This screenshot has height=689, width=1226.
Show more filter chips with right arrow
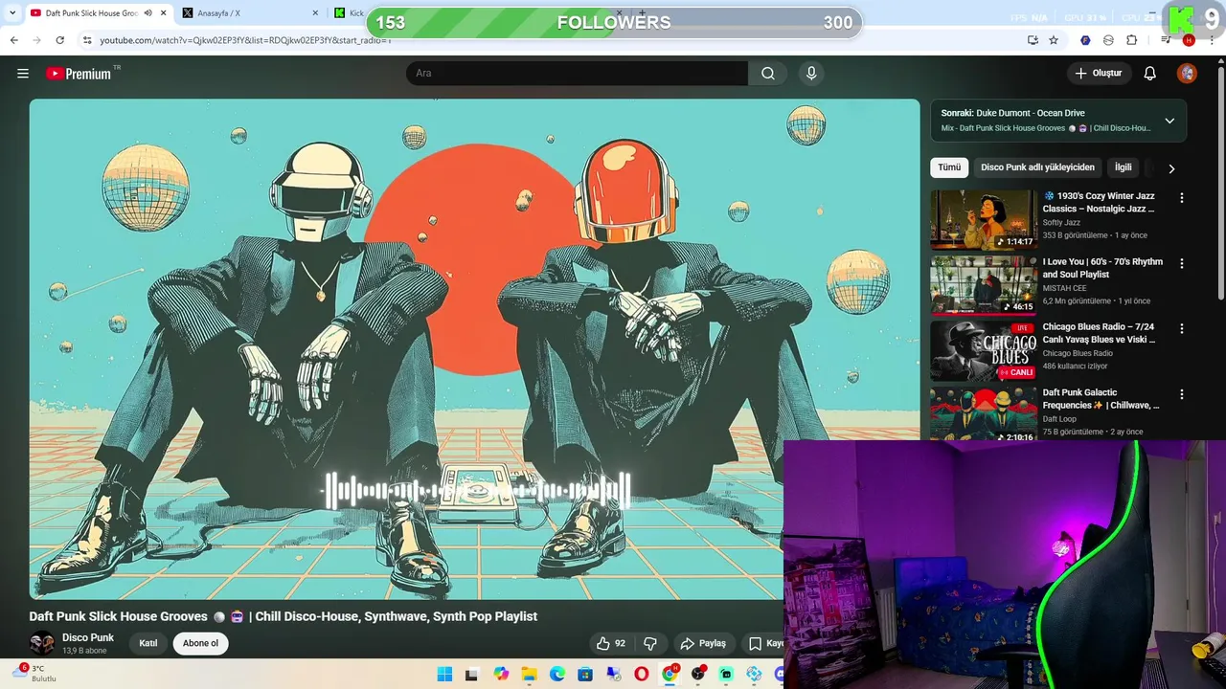click(x=1171, y=168)
